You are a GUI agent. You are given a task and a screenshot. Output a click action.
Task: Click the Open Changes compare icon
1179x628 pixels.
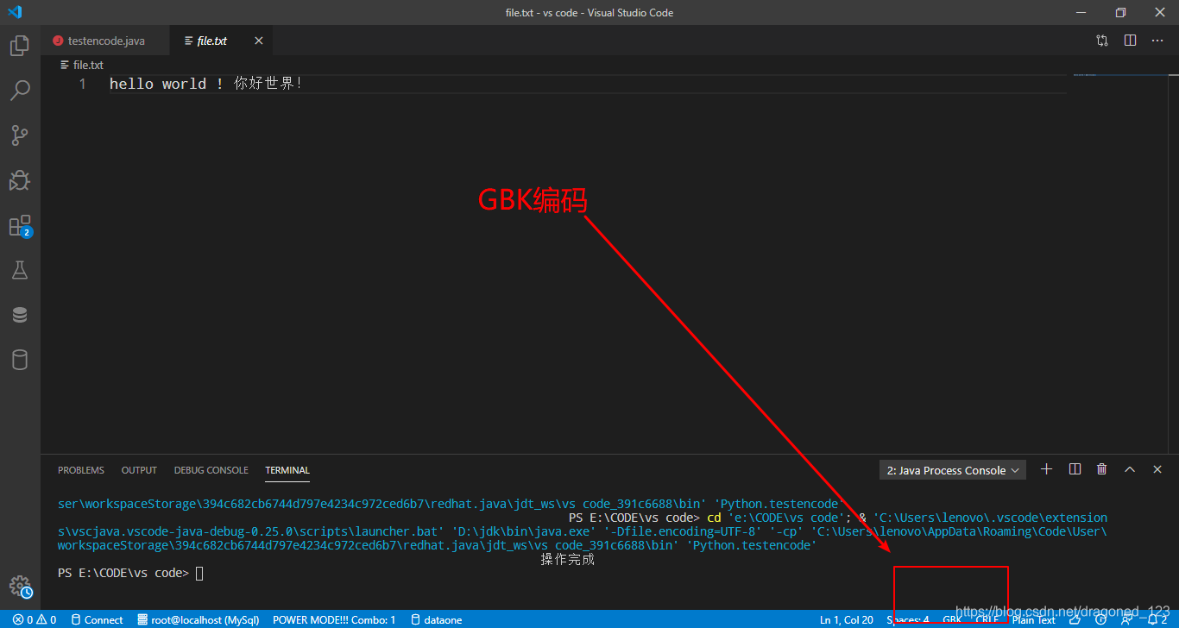tap(1102, 41)
